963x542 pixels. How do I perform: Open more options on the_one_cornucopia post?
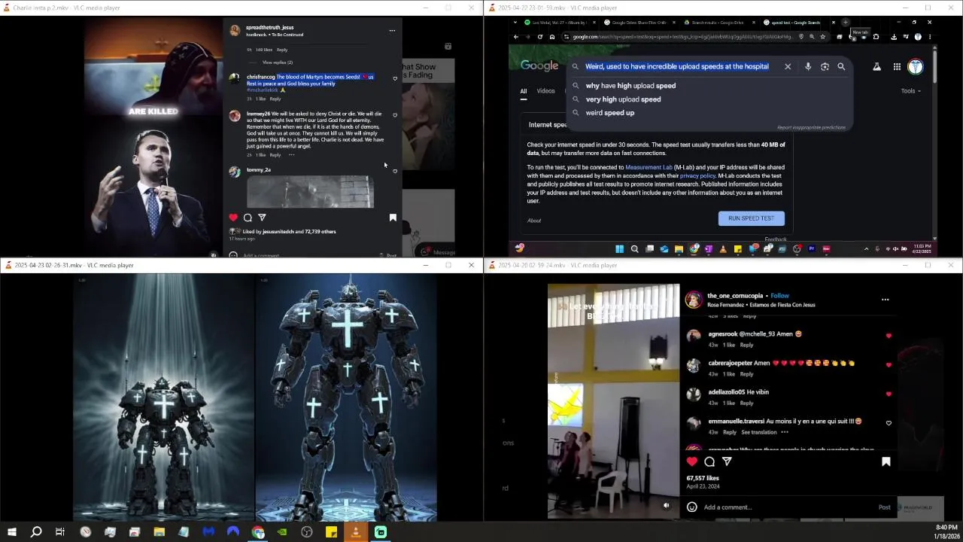(885, 300)
